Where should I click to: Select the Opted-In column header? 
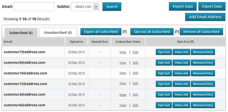click(x=76, y=42)
